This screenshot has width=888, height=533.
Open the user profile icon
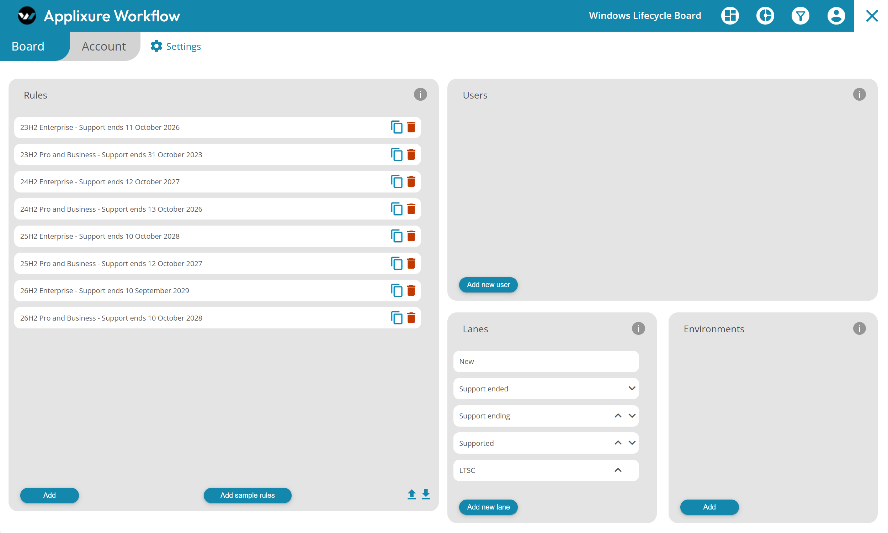click(x=836, y=16)
